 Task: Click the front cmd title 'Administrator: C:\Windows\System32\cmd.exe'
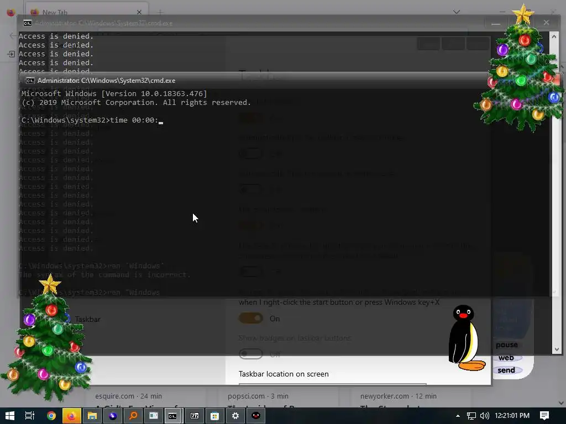(x=107, y=81)
